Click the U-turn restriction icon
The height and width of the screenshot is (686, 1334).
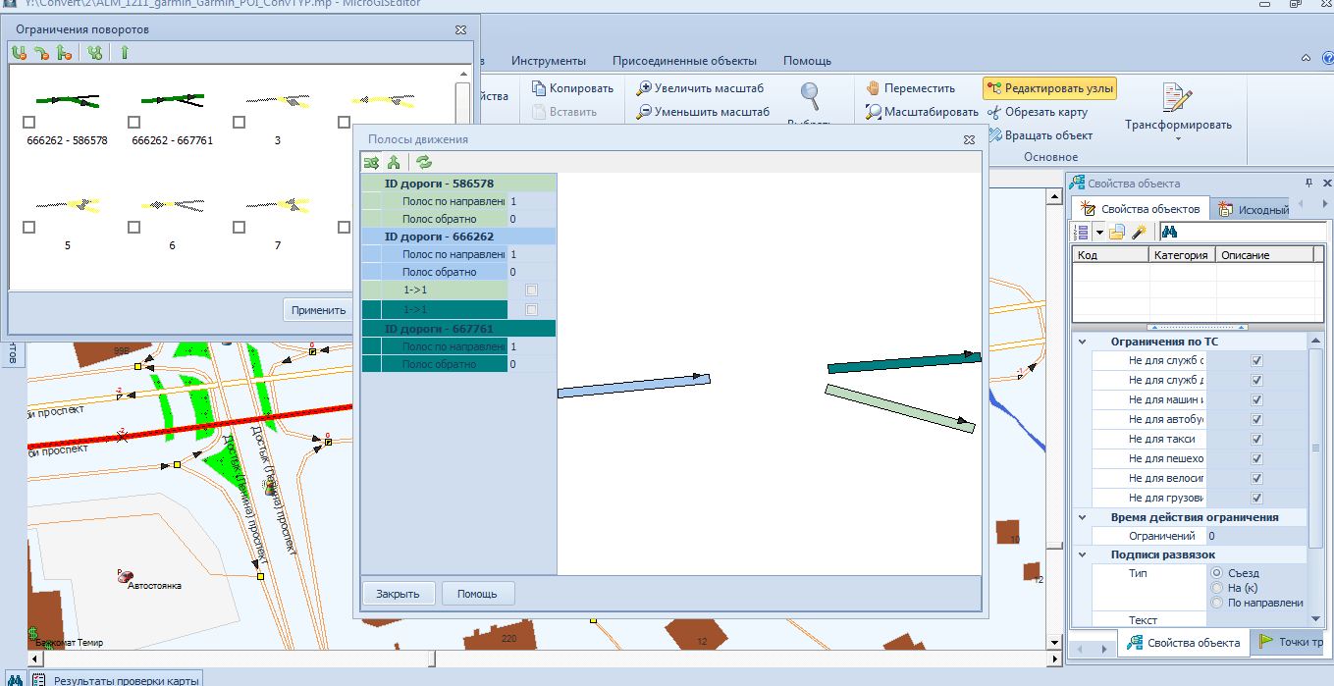click(19, 53)
